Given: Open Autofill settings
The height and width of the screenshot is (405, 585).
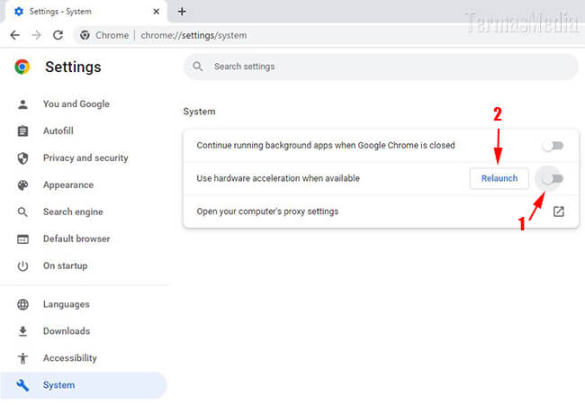Looking at the screenshot, I should coord(58,130).
